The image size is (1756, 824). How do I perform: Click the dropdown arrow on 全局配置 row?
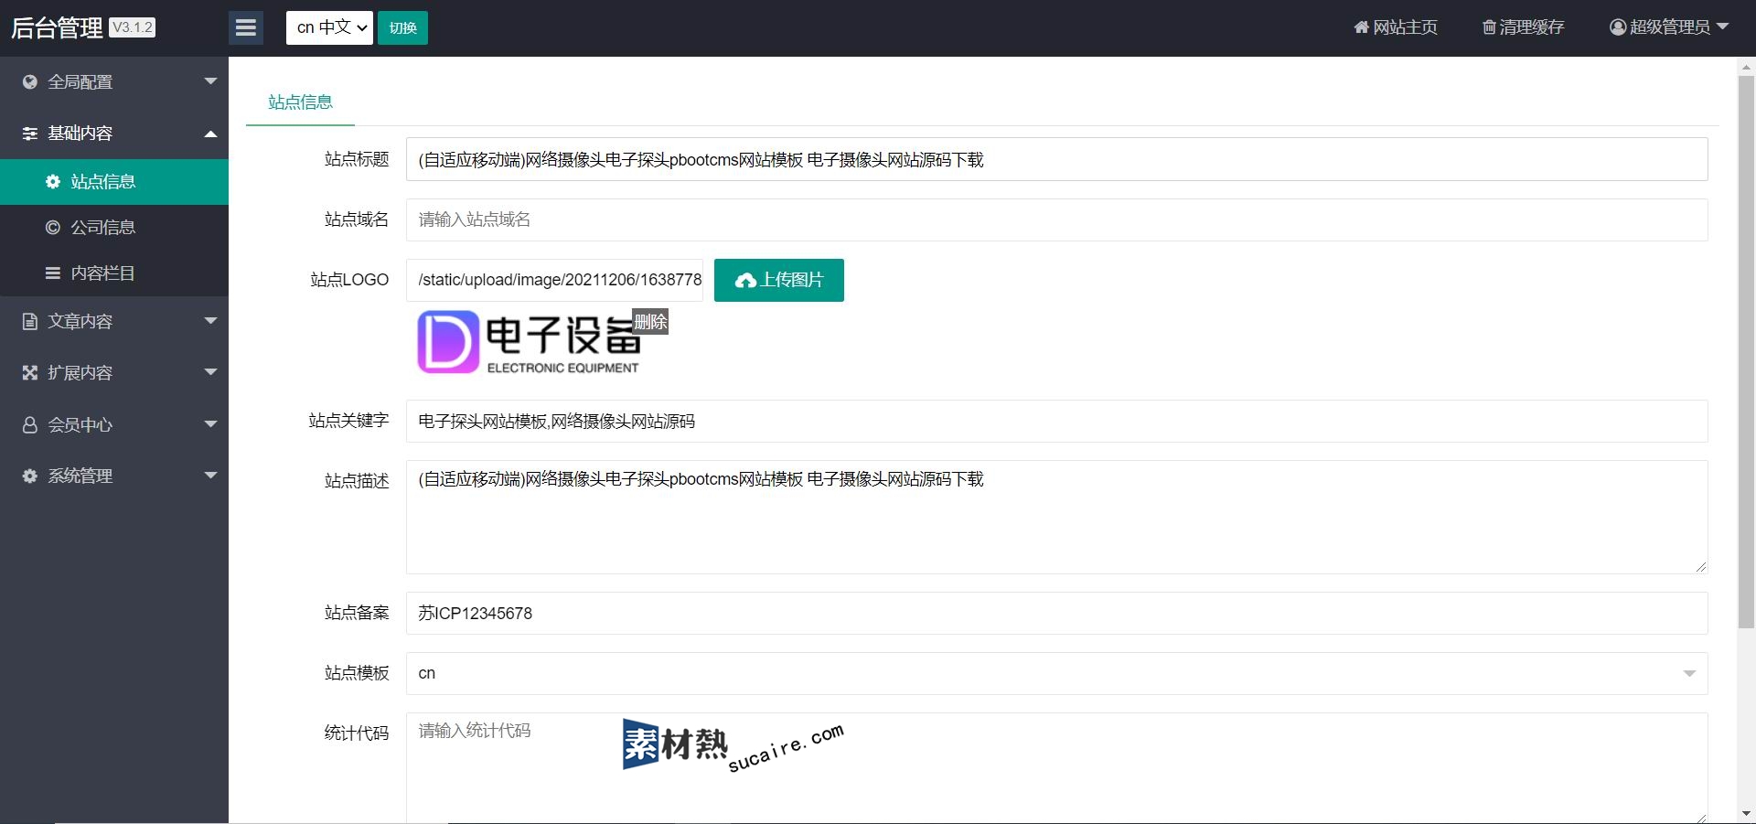(x=210, y=81)
